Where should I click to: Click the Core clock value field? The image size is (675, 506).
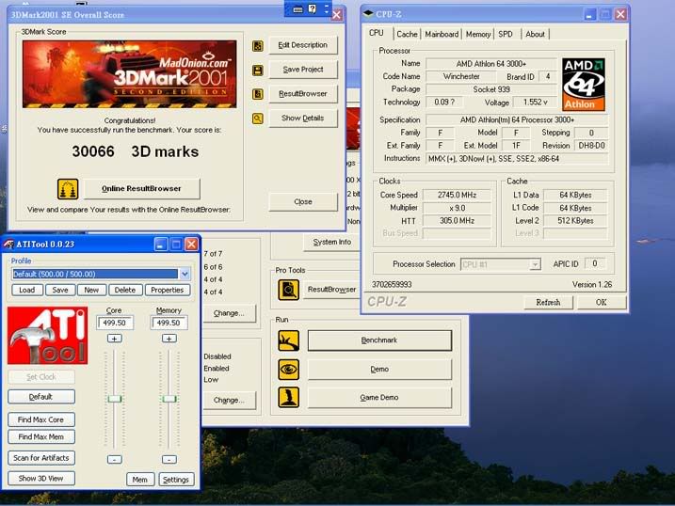[x=115, y=323]
